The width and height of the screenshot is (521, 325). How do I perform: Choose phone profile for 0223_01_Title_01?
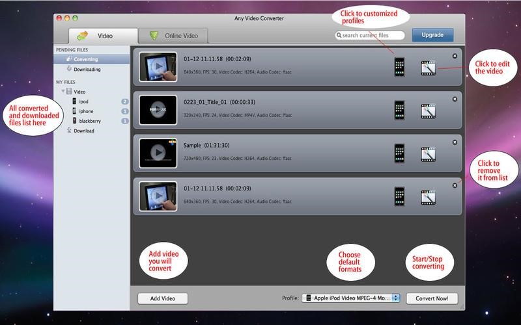(x=399, y=110)
